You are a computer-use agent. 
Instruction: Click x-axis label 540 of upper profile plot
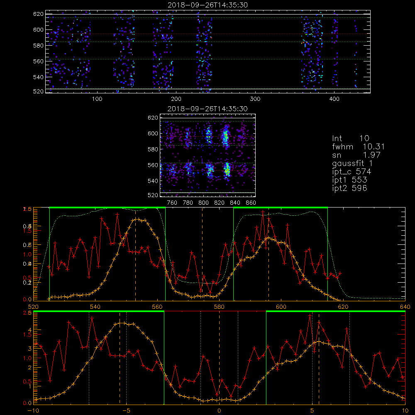tap(95, 307)
